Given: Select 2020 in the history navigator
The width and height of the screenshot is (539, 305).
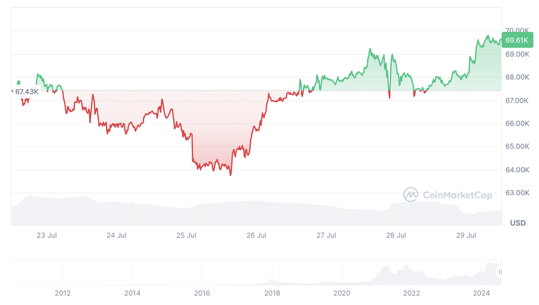Looking at the screenshot, I should [x=341, y=293].
